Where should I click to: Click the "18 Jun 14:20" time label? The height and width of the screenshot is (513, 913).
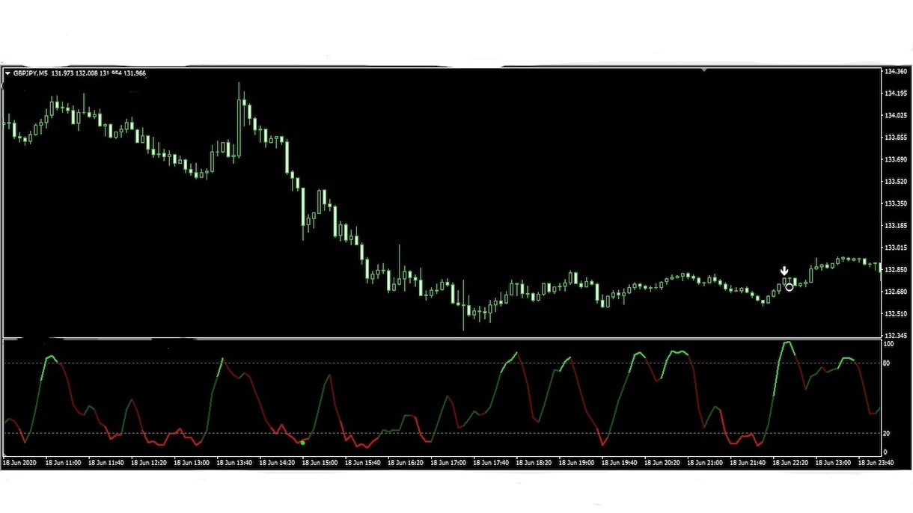tap(277, 463)
